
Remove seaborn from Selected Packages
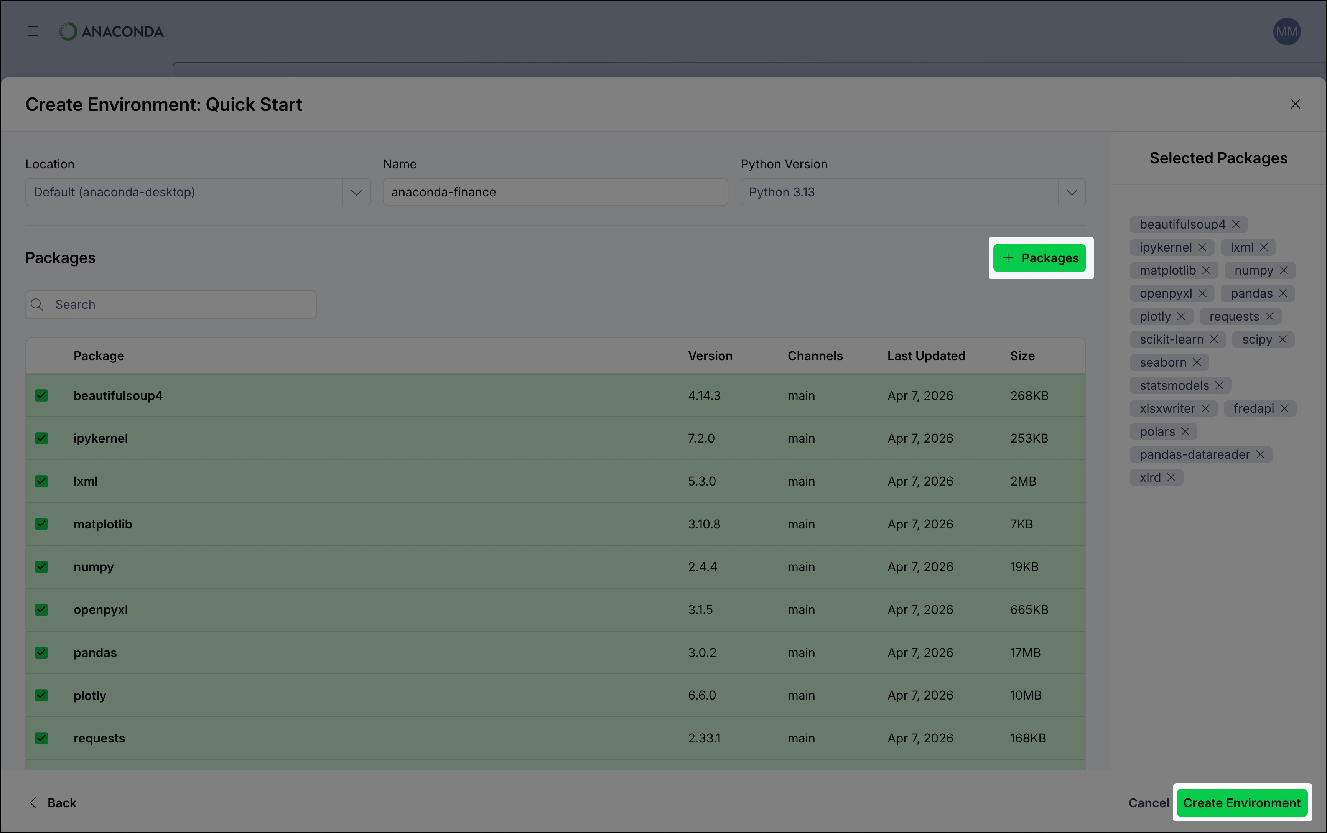[x=1197, y=362]
